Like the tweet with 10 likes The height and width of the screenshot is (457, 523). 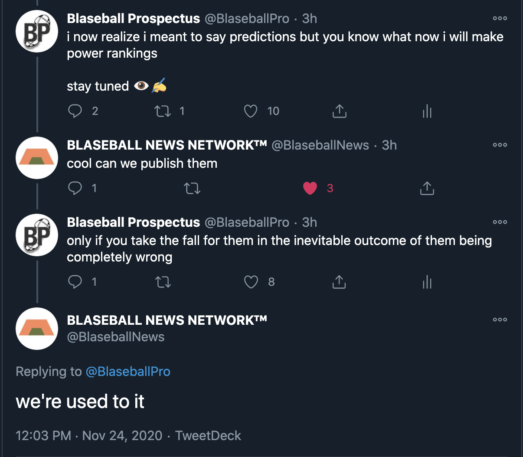(x=251, y=111)
